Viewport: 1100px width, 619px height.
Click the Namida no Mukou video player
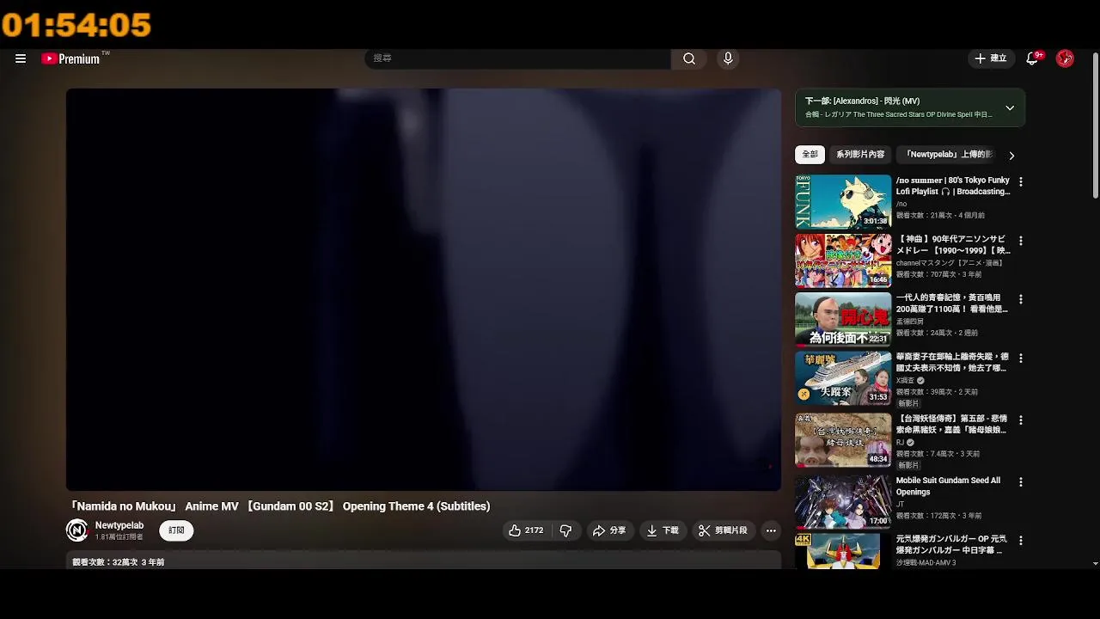pyautogui.click(x=424, y=290)
